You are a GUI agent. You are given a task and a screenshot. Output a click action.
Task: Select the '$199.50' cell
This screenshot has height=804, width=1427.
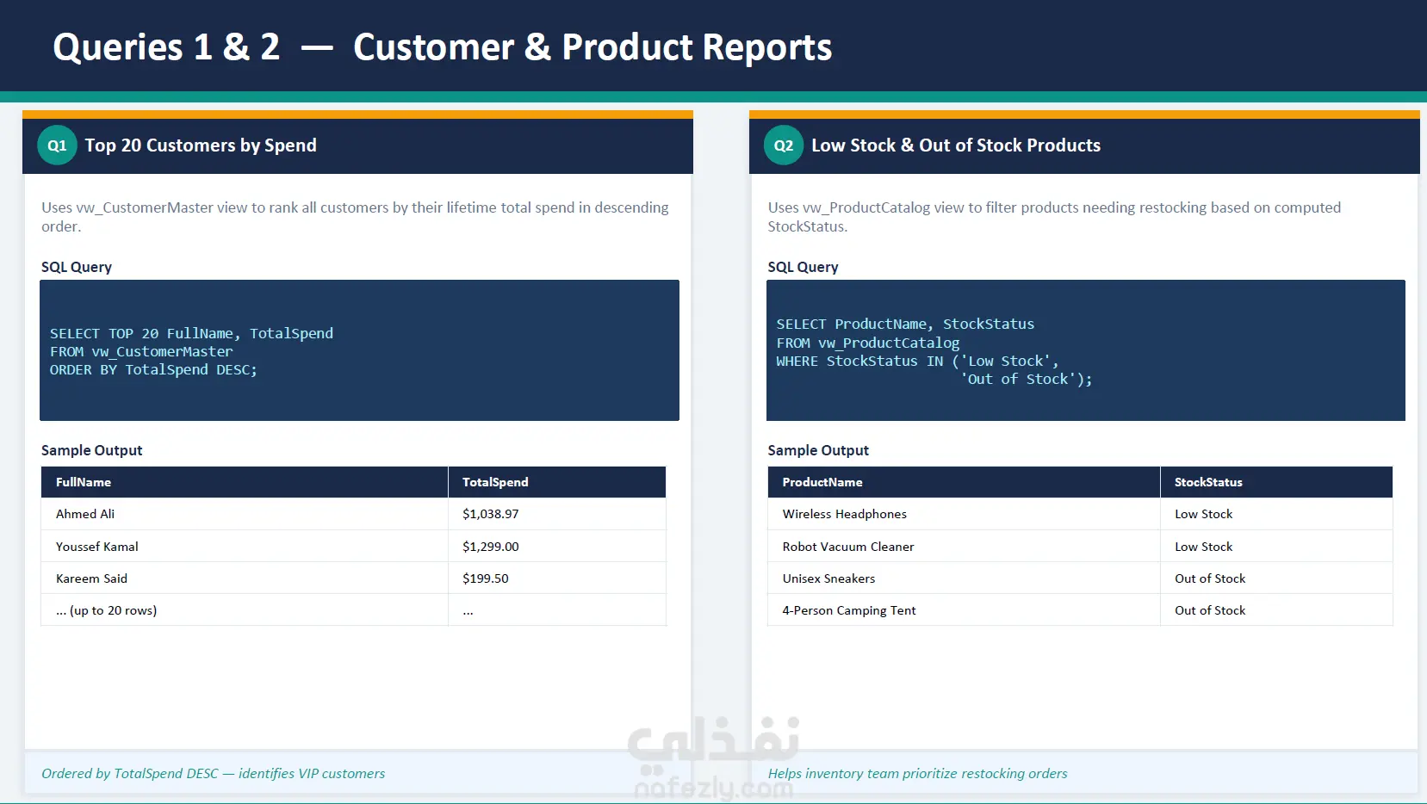point(557,578)
